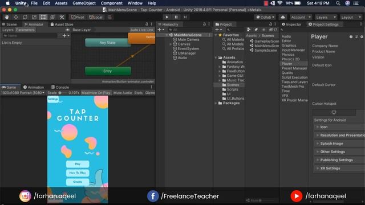
Task: Collapse MainMenuScene in hierarchy
Action: pos(167,35)
